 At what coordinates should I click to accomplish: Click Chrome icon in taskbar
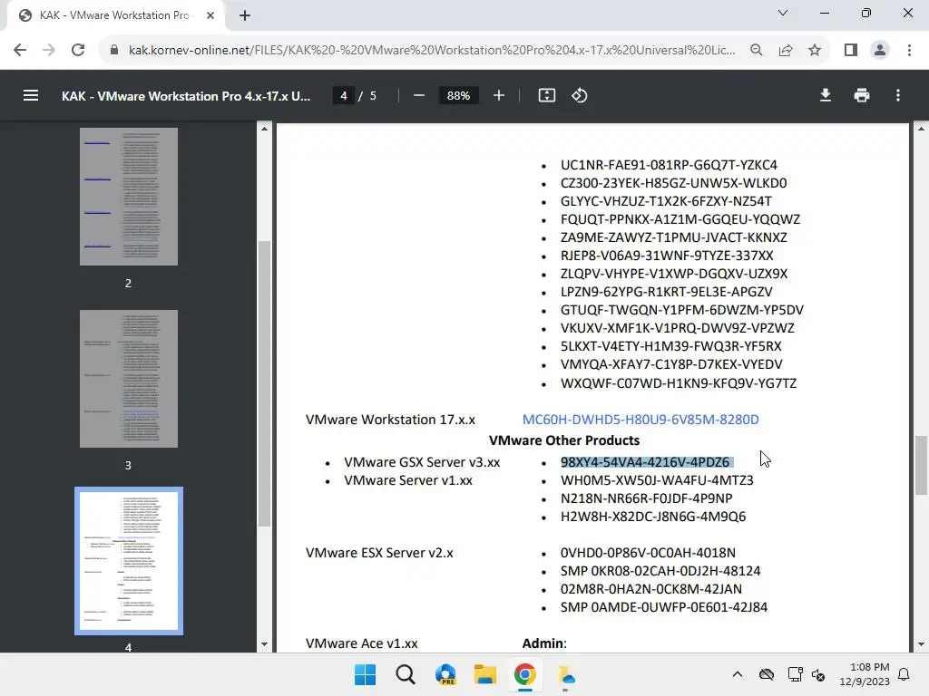point(525,674)
